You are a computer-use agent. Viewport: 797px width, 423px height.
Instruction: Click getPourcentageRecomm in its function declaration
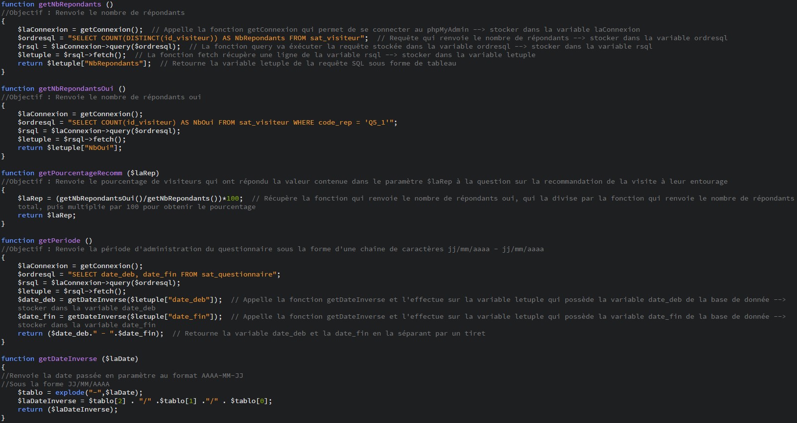click(80, 173)
